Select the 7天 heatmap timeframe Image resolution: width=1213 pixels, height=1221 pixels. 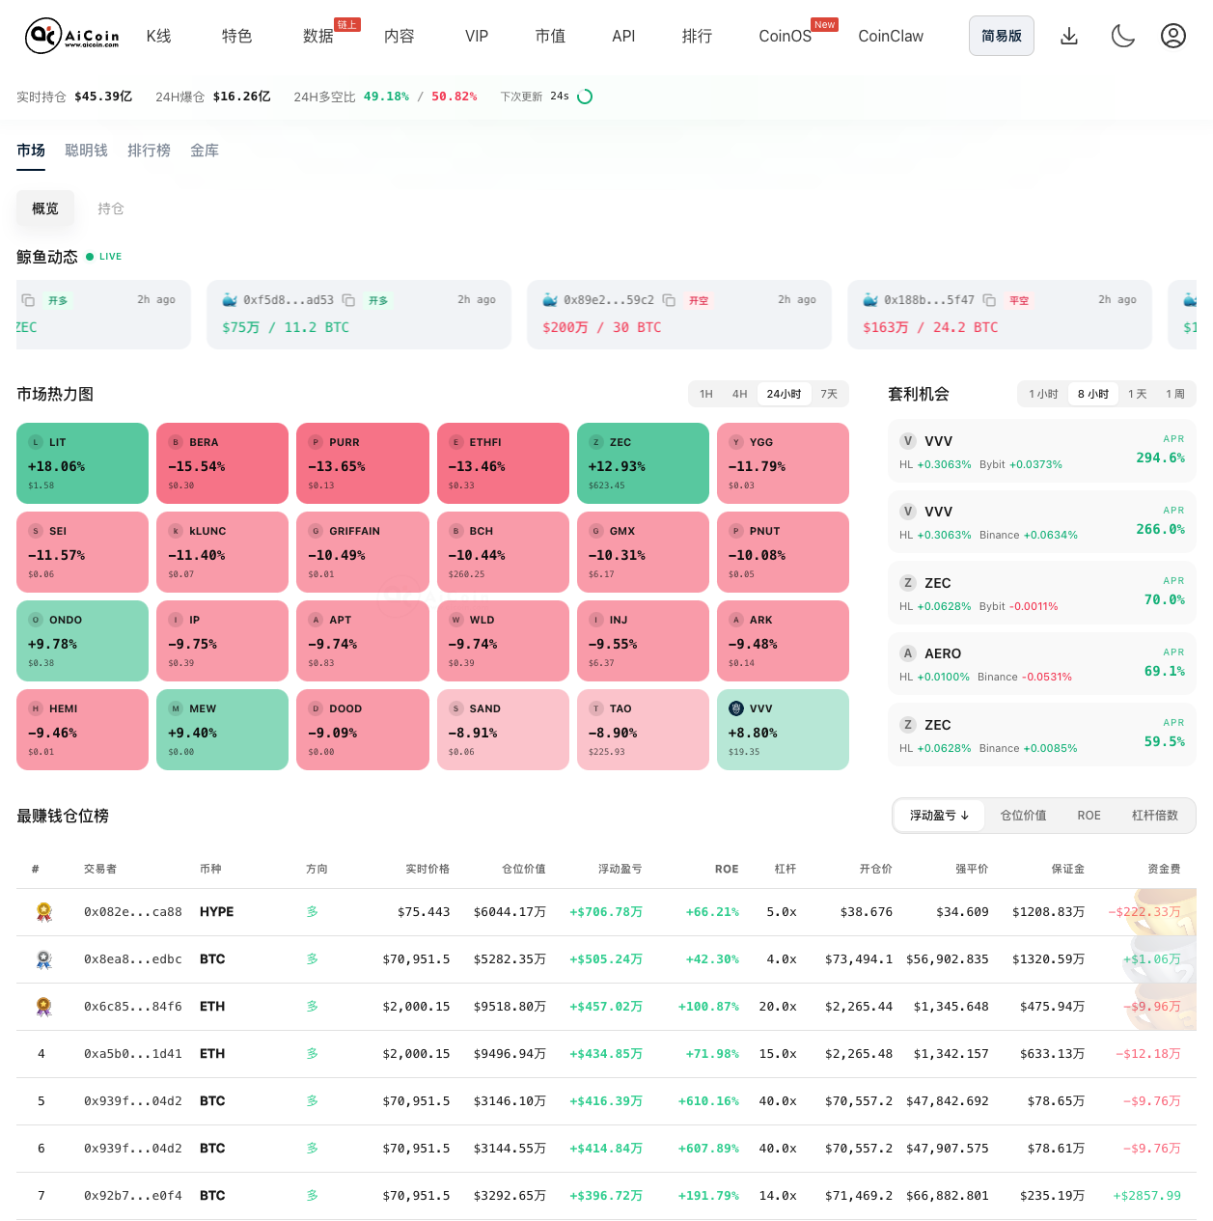point(829,394)
